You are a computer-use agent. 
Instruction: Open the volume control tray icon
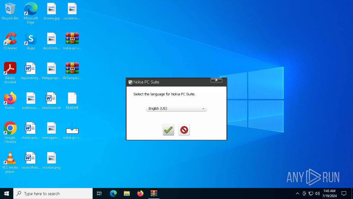click(317, 193)
